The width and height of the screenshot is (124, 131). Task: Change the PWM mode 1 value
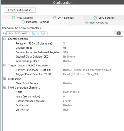(71, 92)
